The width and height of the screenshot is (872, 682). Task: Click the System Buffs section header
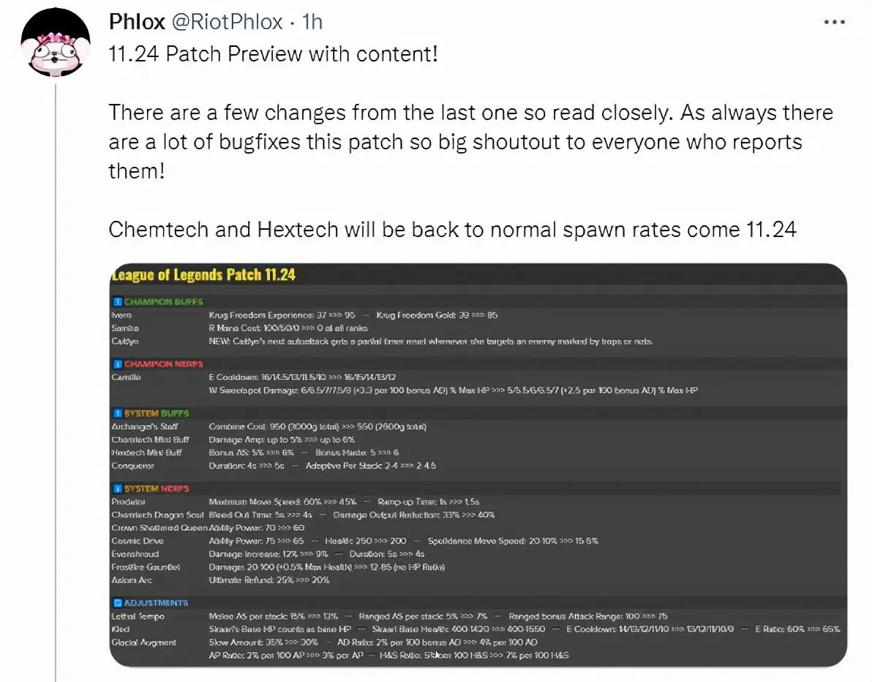click(157, 413)
